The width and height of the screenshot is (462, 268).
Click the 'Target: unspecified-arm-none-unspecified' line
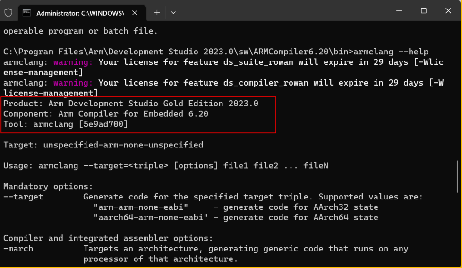103,145
